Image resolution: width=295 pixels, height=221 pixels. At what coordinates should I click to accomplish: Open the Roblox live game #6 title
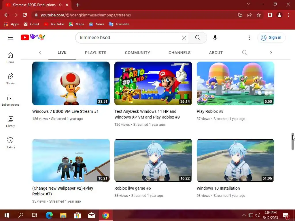tap(133, 188)
